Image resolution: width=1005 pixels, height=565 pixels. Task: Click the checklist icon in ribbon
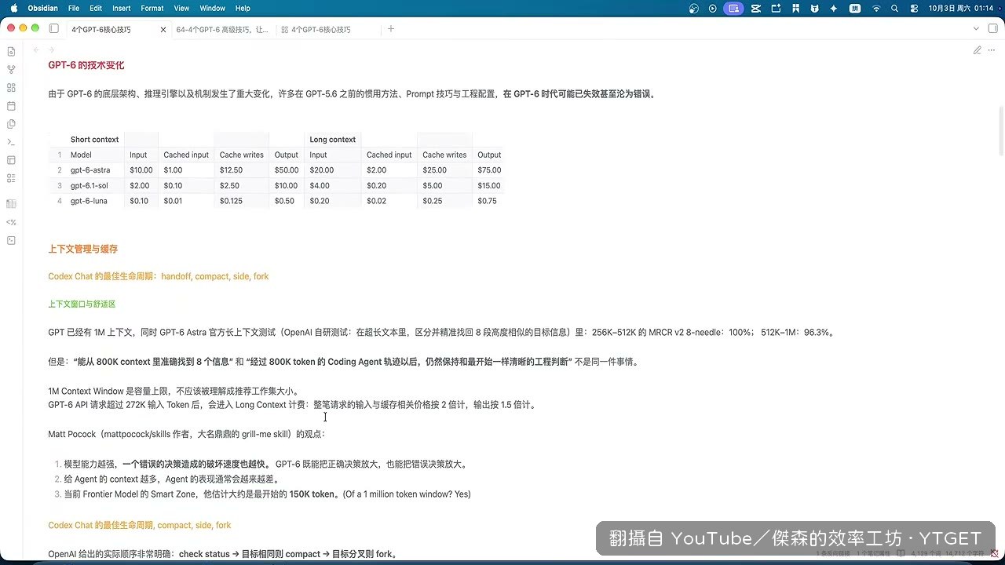pos(11,177)
